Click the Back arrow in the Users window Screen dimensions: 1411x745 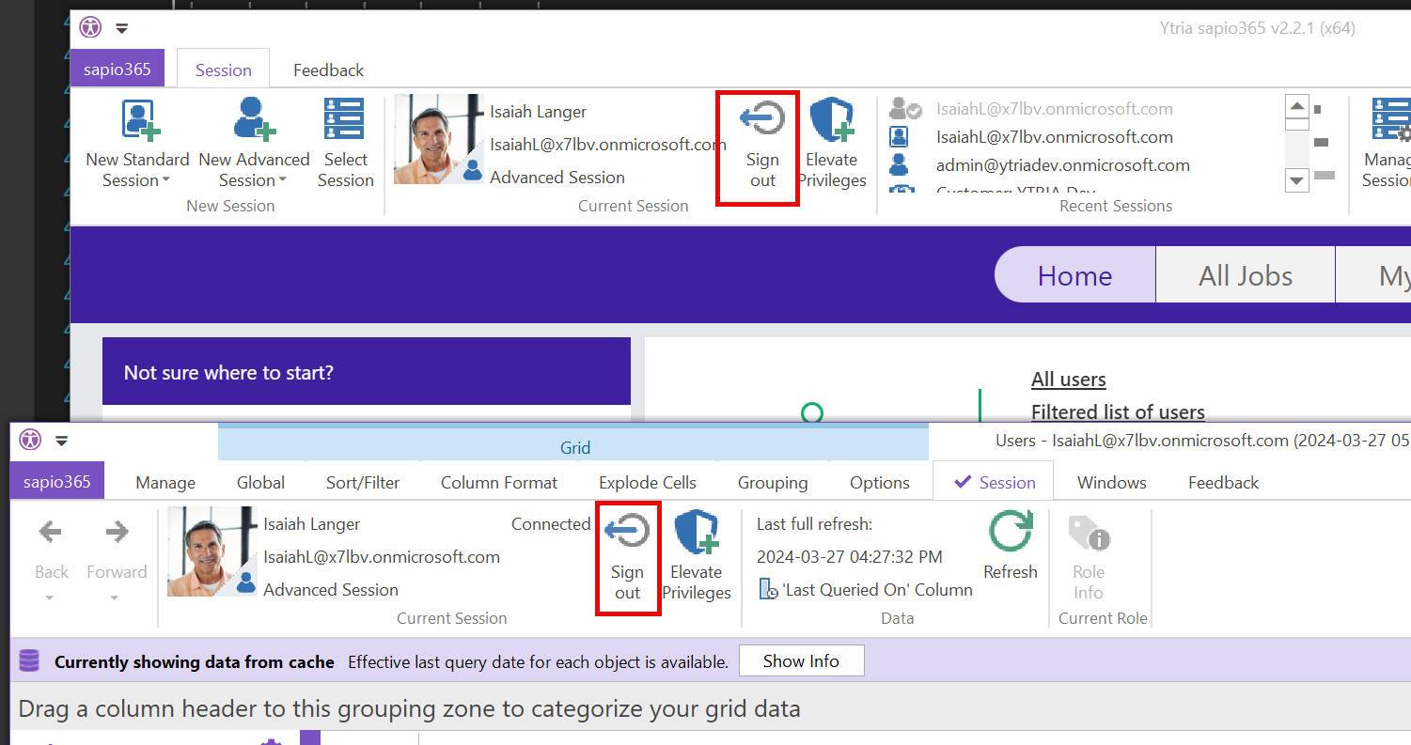[x=51, y=534]
